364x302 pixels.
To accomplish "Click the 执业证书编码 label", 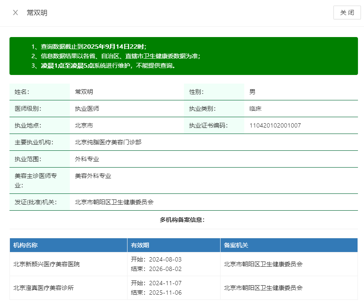I will pyautogui.click(x=208, y=125).
